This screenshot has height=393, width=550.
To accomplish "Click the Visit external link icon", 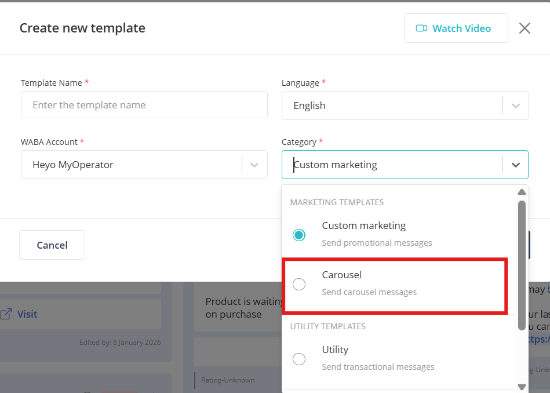I will pos(6,314).
